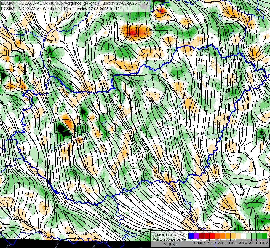Image resolution: width=270 pixels, height=248 pixels.
Task: Click the g/(kg*s) unit label in legend
Action: 169,244
